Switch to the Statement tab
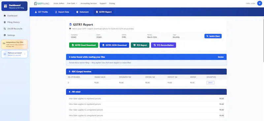 82,12
